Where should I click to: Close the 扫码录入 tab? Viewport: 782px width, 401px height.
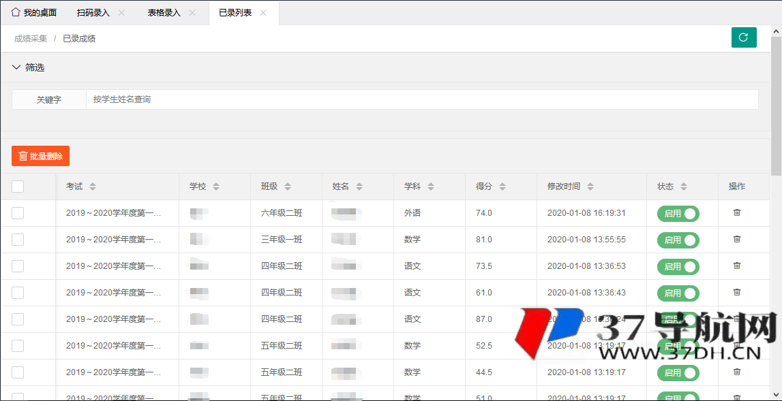coord(121,13)
